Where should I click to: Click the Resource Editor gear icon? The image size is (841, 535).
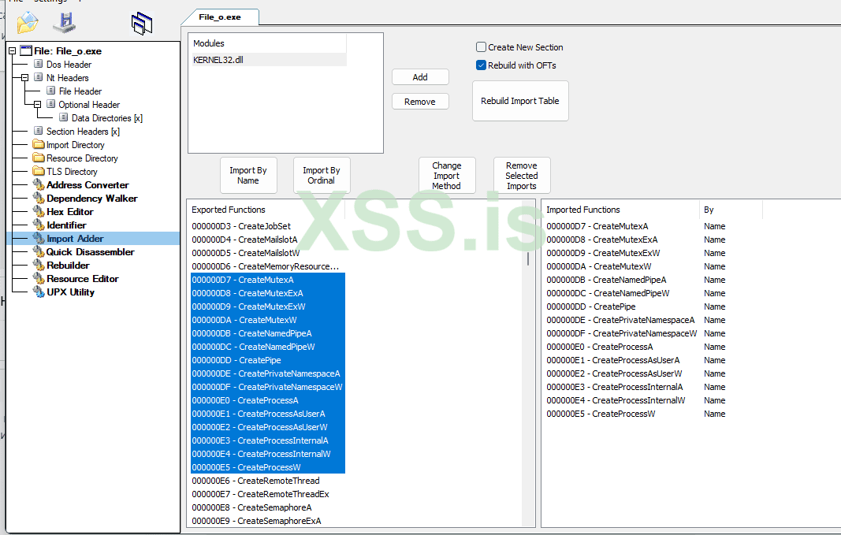click(39, 278)
